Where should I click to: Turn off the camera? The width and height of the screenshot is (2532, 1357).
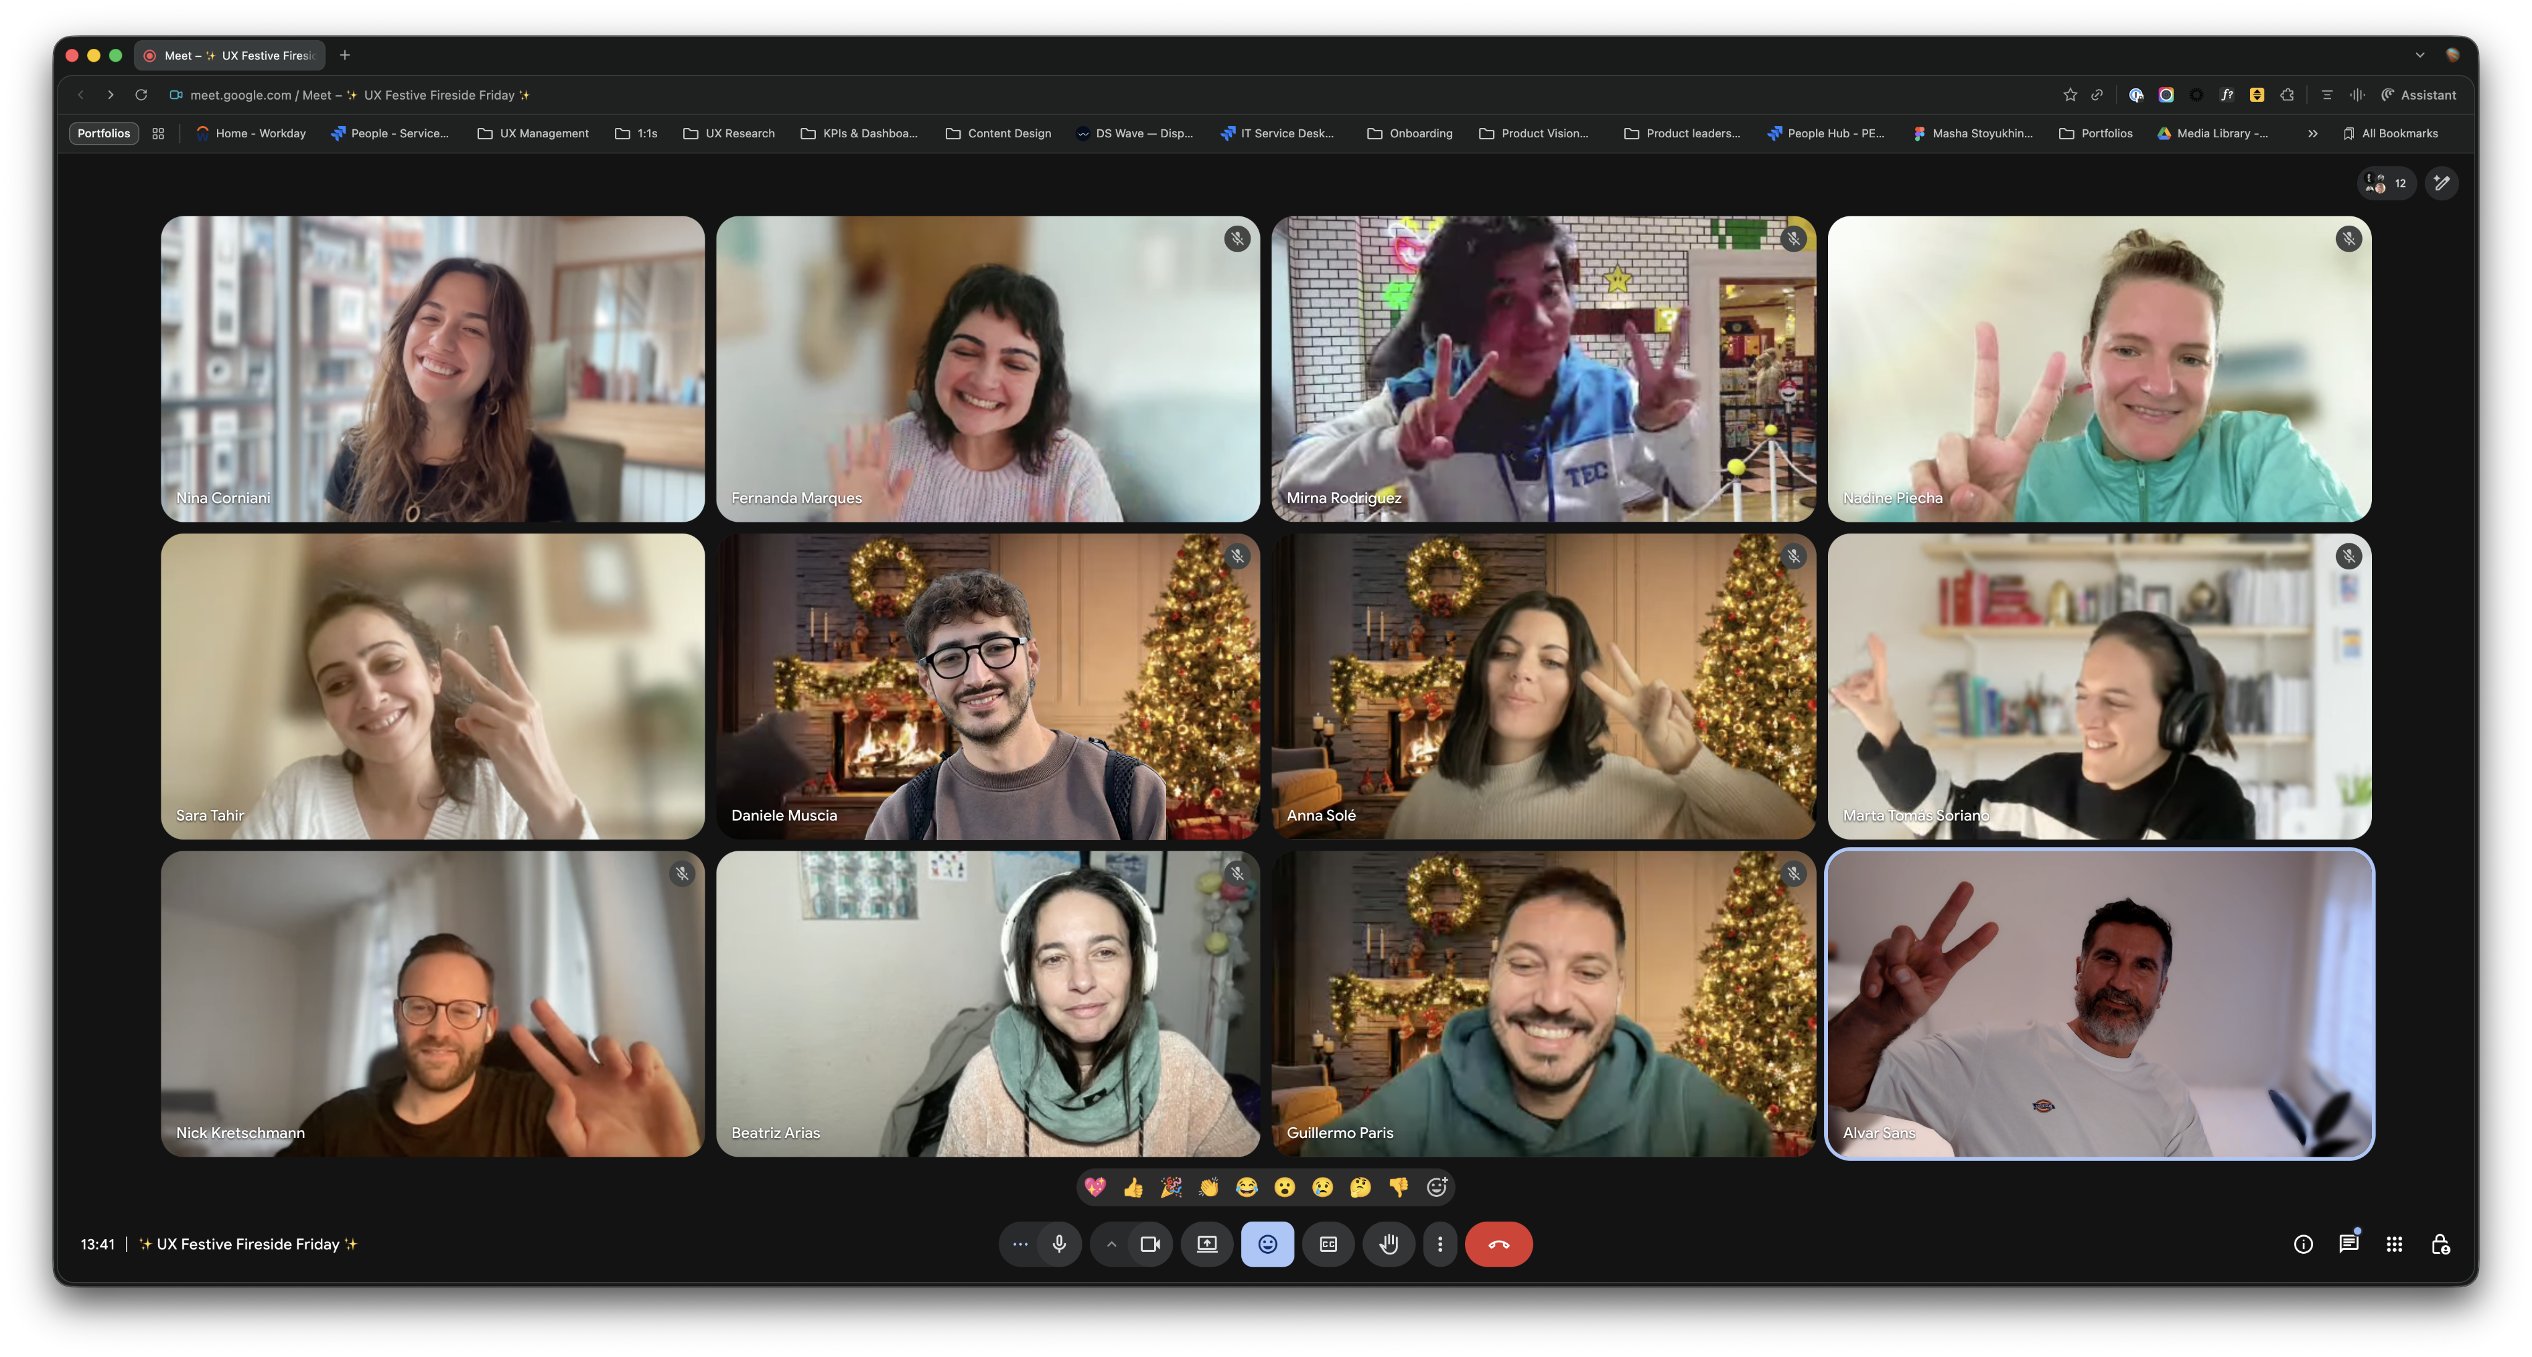point(1150,1244)
